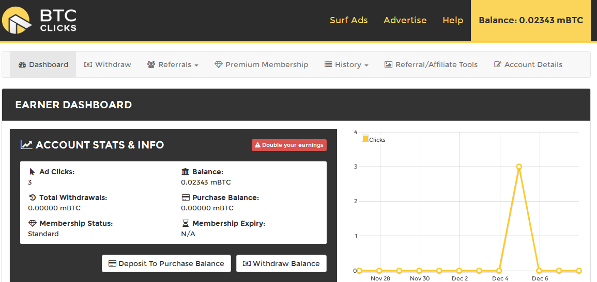This screenshot has width=597, height=282.
Task: Click the Dashboard speedometer icon
Action: click(22, 64)
